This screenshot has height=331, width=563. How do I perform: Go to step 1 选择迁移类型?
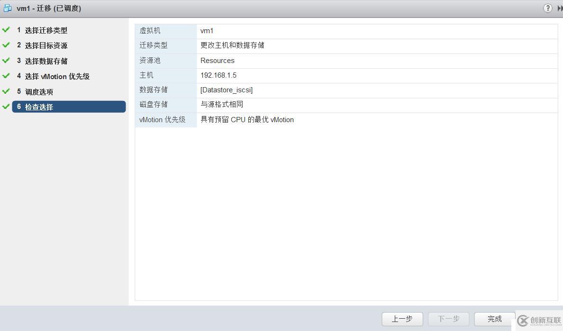[x=45, y=30]
